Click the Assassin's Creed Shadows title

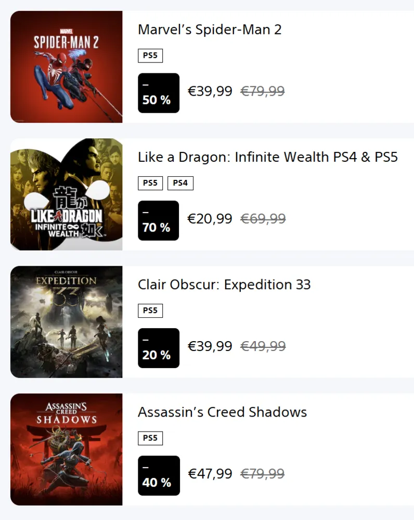tap(222, 412)
